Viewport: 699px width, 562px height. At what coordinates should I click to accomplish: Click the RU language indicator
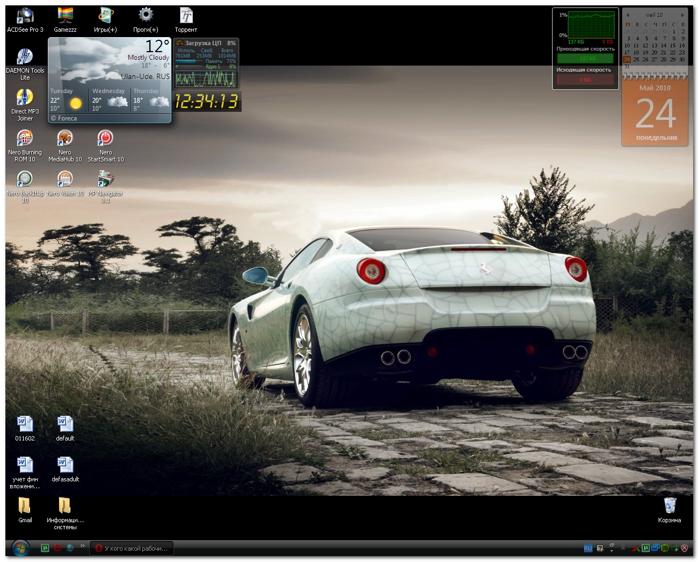point(588,549)
